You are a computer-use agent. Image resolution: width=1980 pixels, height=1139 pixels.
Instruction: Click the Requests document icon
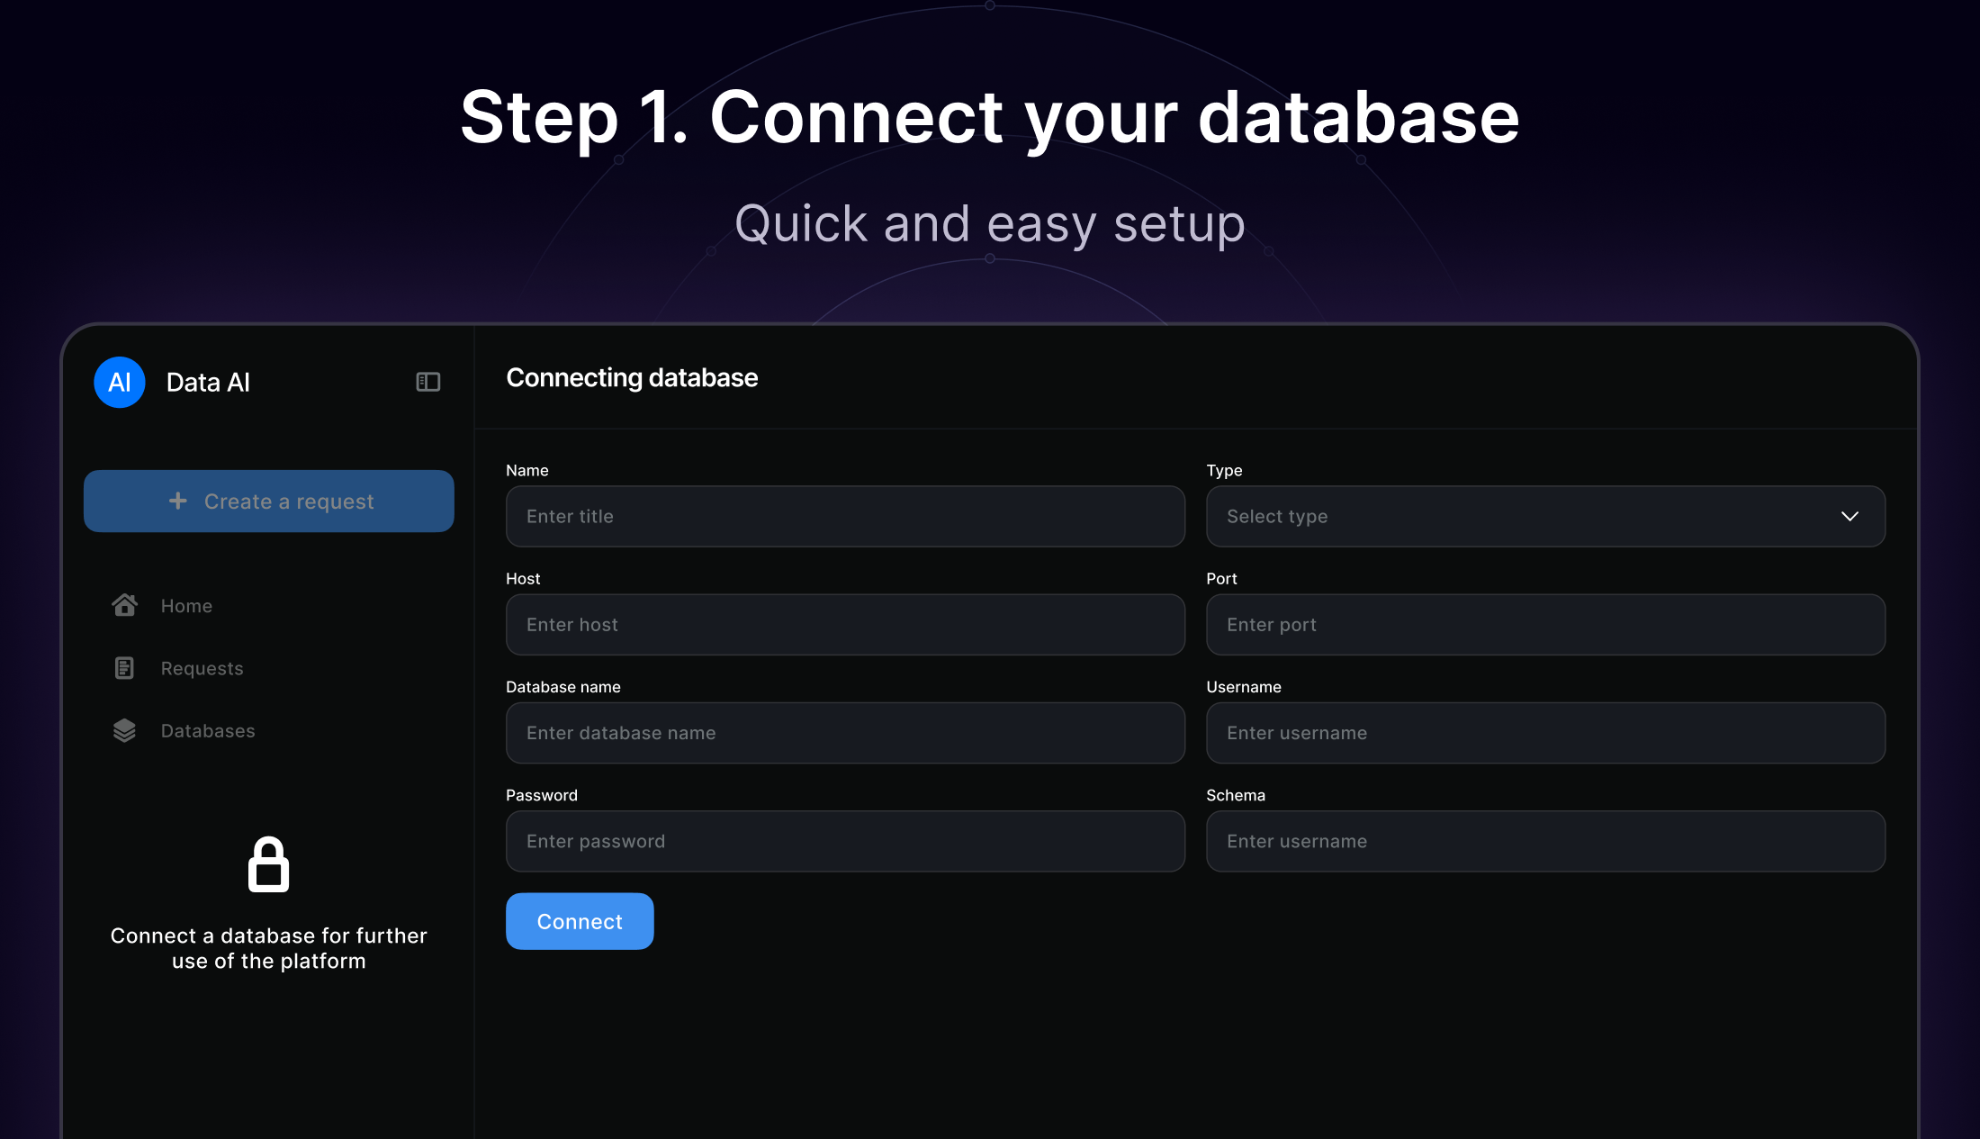124,668
